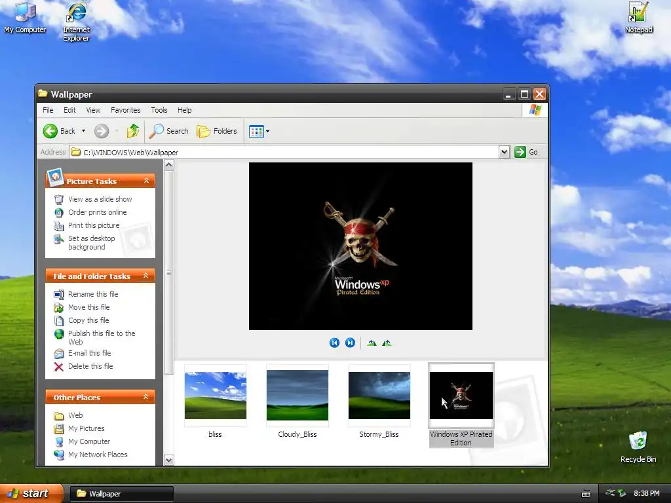Screen dimensions: 671x503
Task: Collapse the Other Places panel
Action: 146,397
